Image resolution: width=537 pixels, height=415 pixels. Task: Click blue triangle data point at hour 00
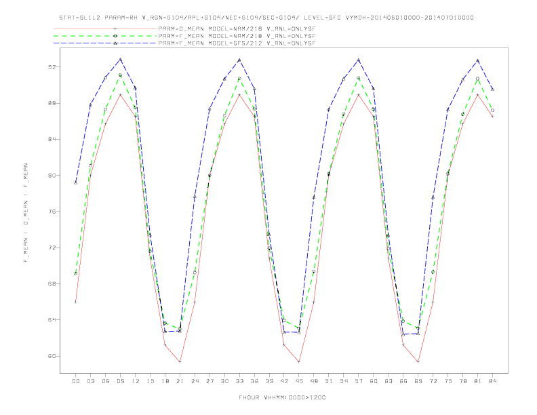click(x=76, y=183)
